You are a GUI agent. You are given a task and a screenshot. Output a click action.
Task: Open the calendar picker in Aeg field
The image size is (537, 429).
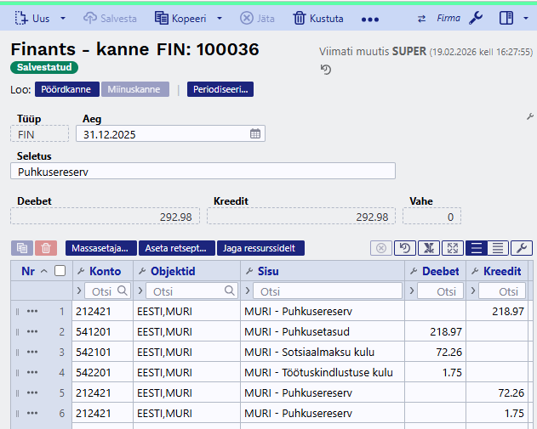click(255, 134)
